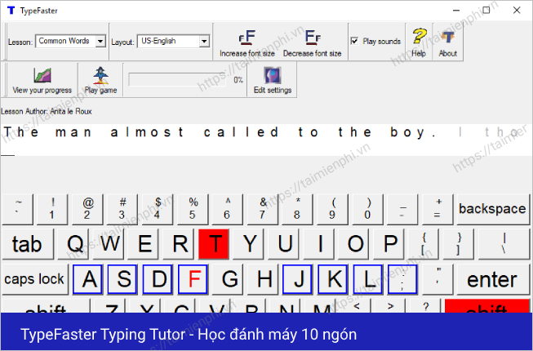The height and width of the screenshot is (351, 533).
Task: Click the R key
Action: pyautogui.click(x=179, y=244)
